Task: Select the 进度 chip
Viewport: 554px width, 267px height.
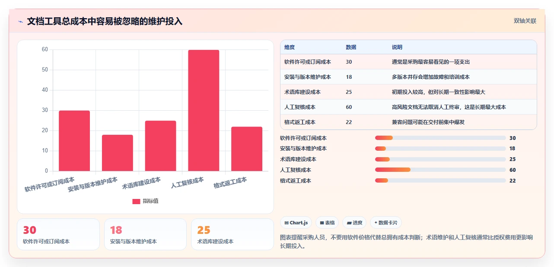Action: [x=354, y=223]
